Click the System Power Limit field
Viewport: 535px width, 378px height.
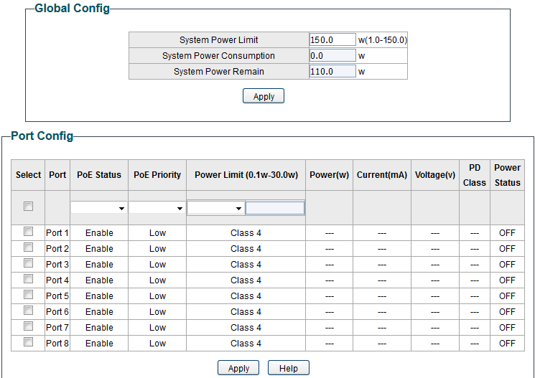click(332, 39)
